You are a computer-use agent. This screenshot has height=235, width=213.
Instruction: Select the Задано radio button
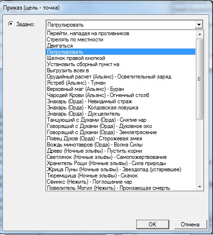click(x=11, y=24)
